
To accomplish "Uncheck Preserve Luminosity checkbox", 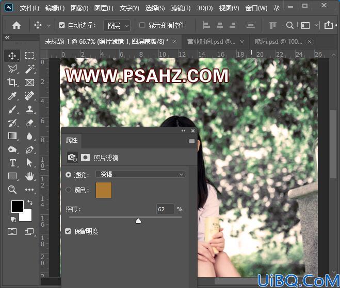I will (68, 231).
